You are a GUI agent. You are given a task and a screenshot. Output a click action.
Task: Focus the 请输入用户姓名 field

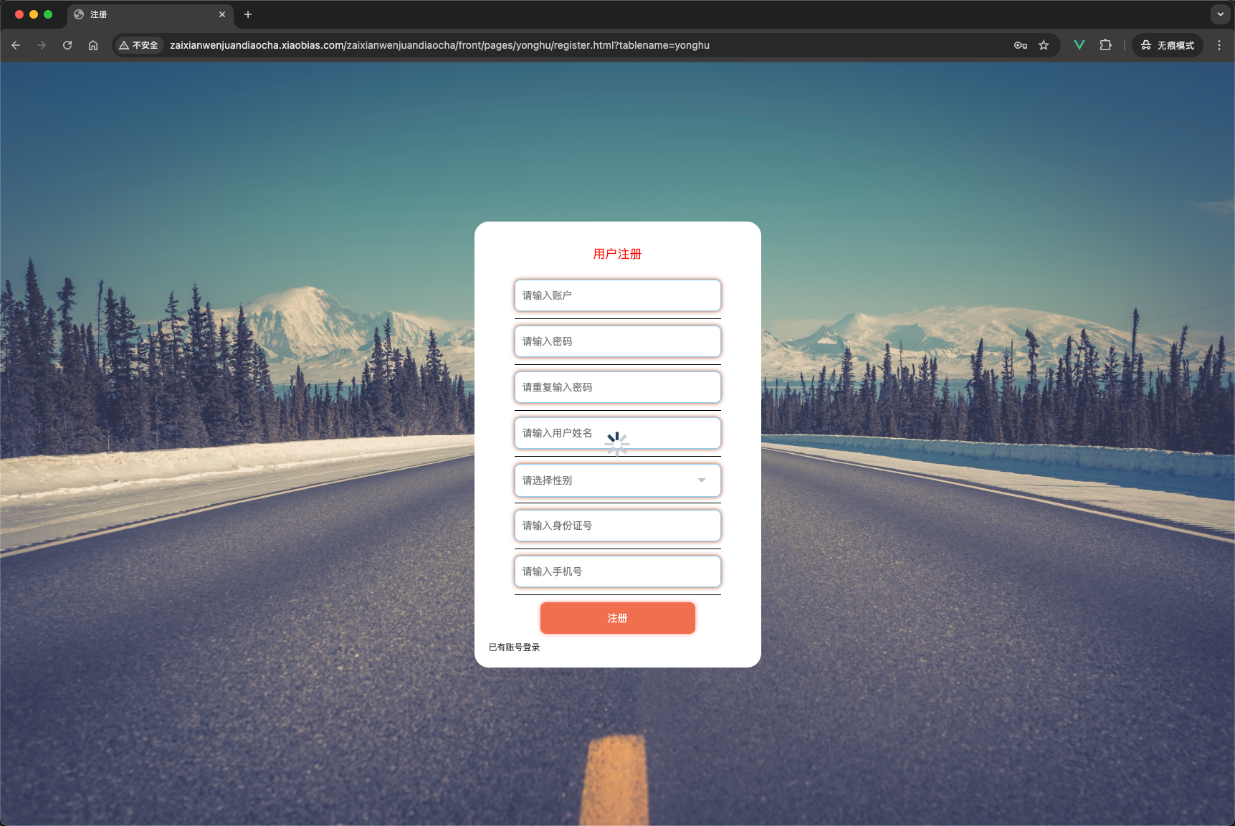coord(618,433)
